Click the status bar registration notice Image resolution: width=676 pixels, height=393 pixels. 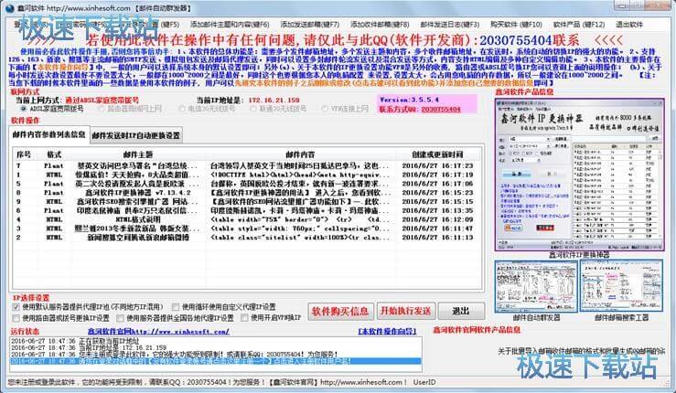click(x=207, y=382)
